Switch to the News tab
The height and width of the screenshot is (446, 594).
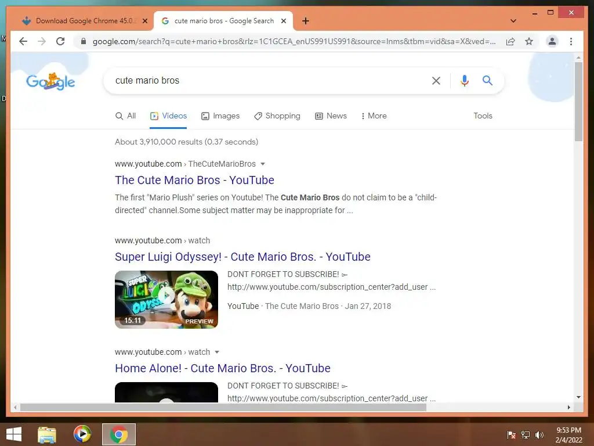click(x=331, y=116)
